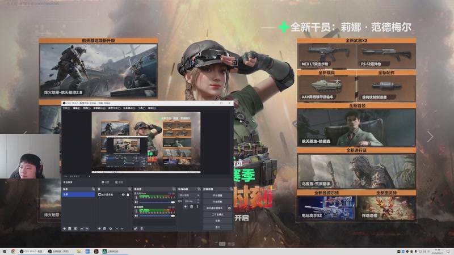Move source down in Sources dock
Image resolution: width=454 pixels, height=255 pixels.
click(x=122, y=228)
